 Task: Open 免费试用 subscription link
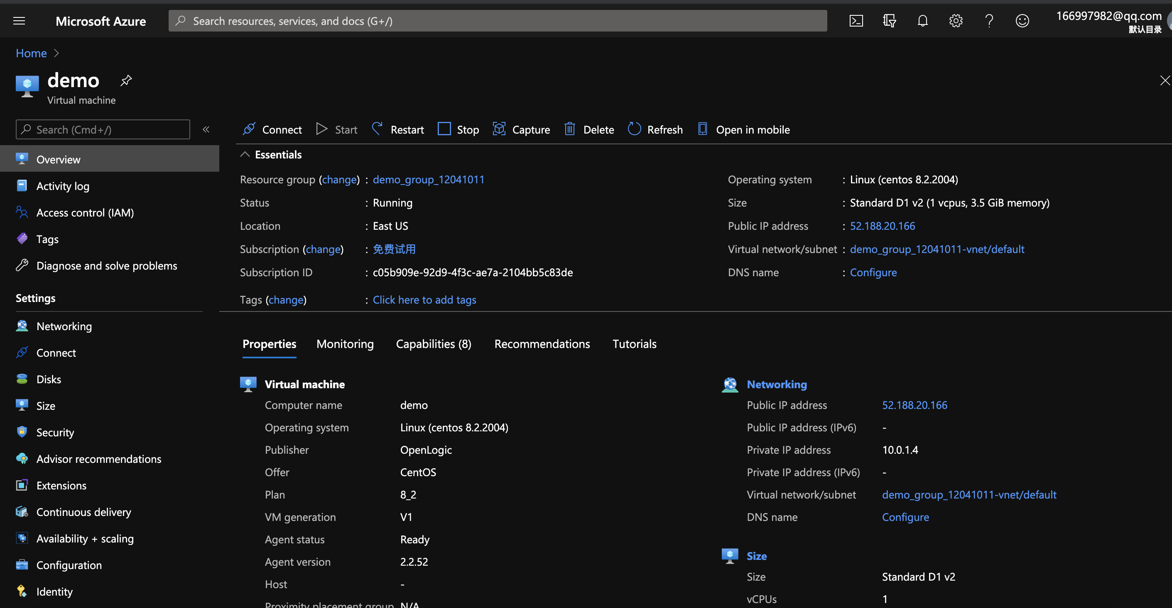pyautogui.click(x=394, y=249)
